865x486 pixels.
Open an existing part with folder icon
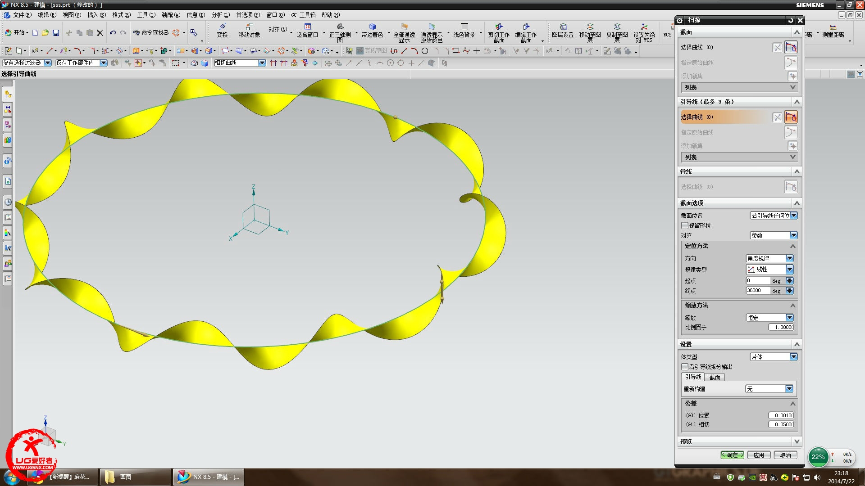pyautogui.click(x=45, y=33)
